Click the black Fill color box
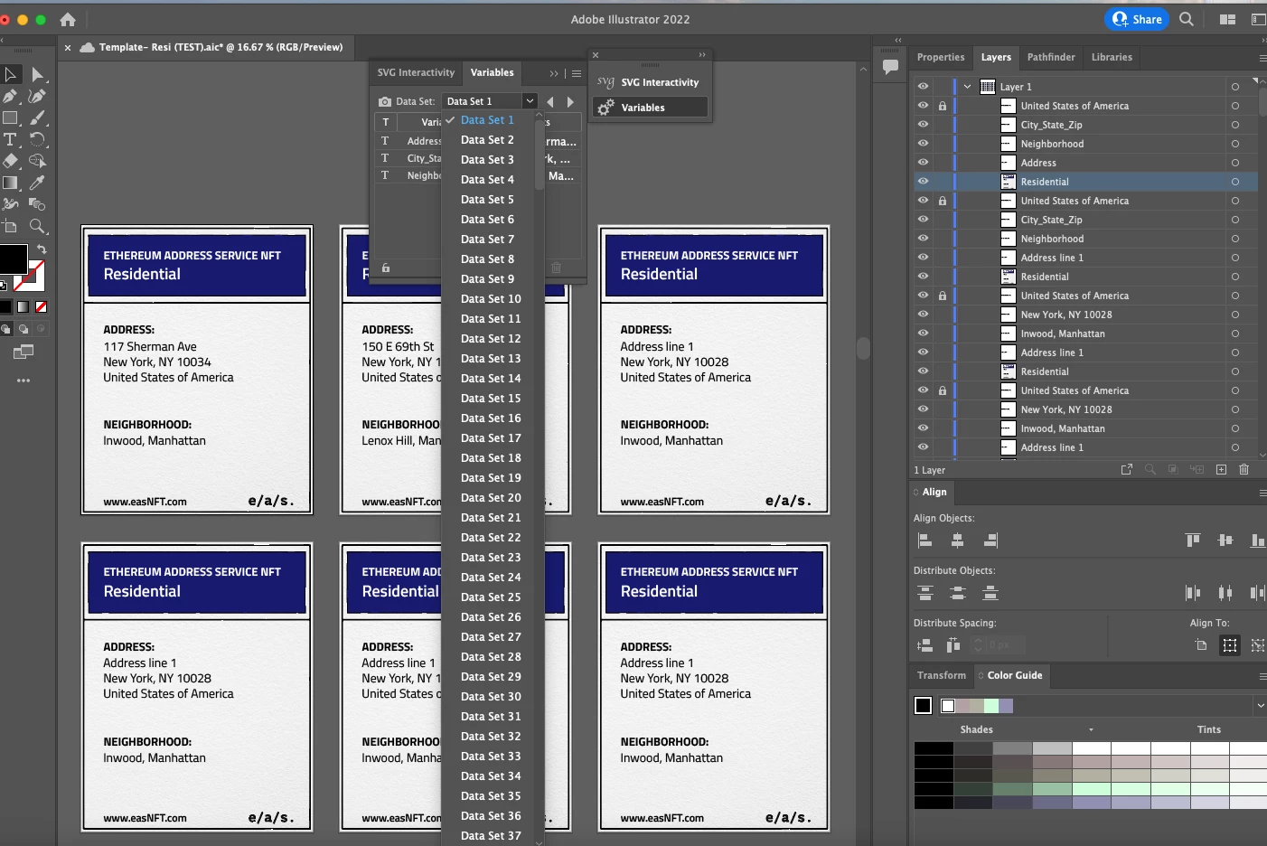1267x846 pixels. click(x=13, y=258)
